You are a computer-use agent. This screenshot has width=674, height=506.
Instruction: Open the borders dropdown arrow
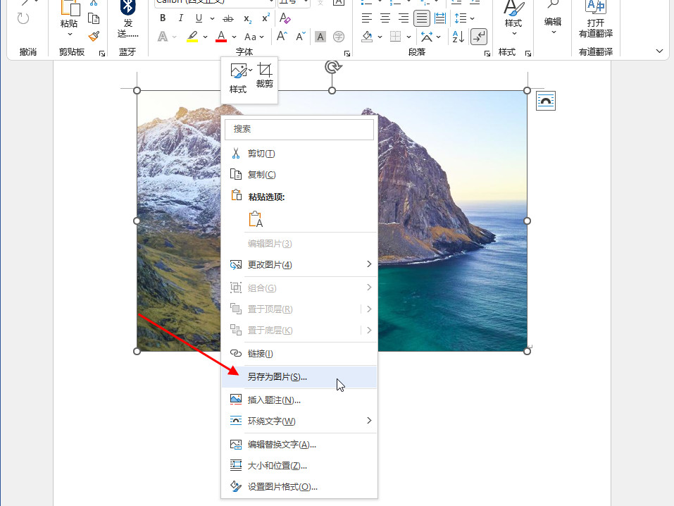pos(408,37)
